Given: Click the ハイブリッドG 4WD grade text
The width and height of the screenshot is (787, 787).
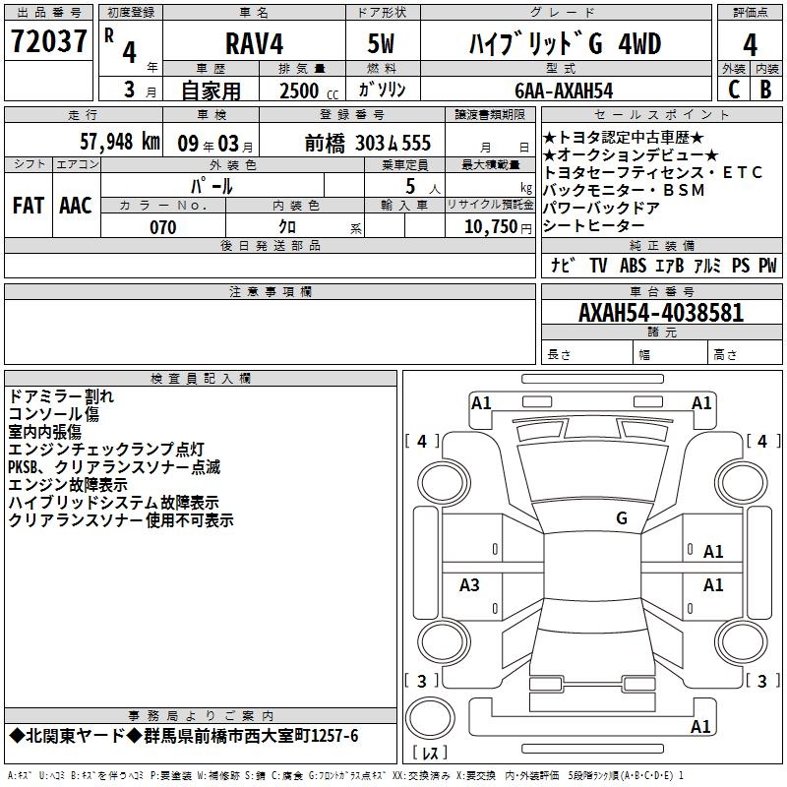Looking at the screenshot, I should click(x=563, y=44).
